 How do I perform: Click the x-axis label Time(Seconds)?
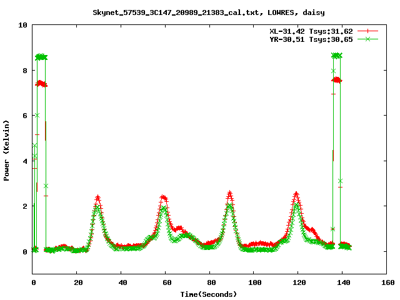[x=209, y=294]
